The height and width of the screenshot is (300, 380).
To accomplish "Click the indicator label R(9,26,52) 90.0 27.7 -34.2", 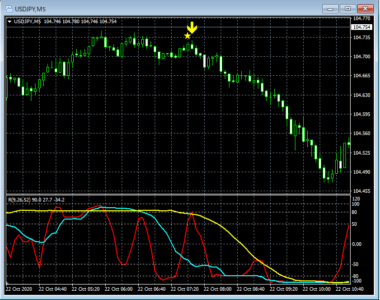I will pyautogui.click(x=37, y=200).
